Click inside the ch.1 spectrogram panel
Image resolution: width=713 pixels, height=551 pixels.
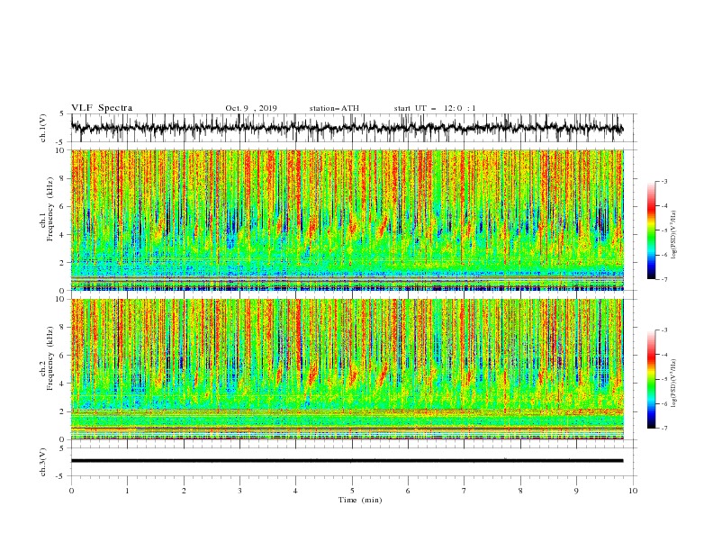[347, 220]
